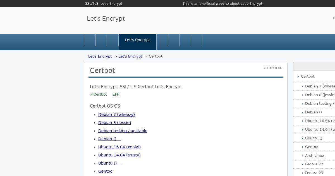This screenshot has height=176, width=335.
Task: Open the Gentoo link in article list
Action: [x=105, y=171]
